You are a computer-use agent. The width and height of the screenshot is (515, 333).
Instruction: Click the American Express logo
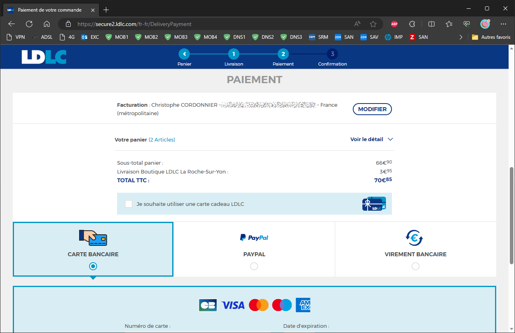point(303,305)
